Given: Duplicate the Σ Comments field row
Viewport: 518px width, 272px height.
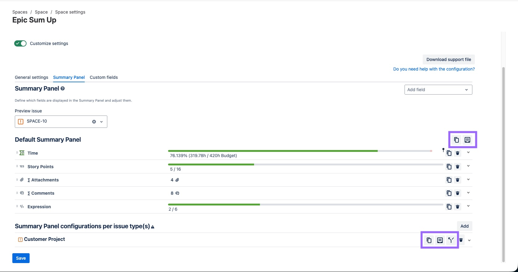Looking at the screenshot, I should click(449, 193).
